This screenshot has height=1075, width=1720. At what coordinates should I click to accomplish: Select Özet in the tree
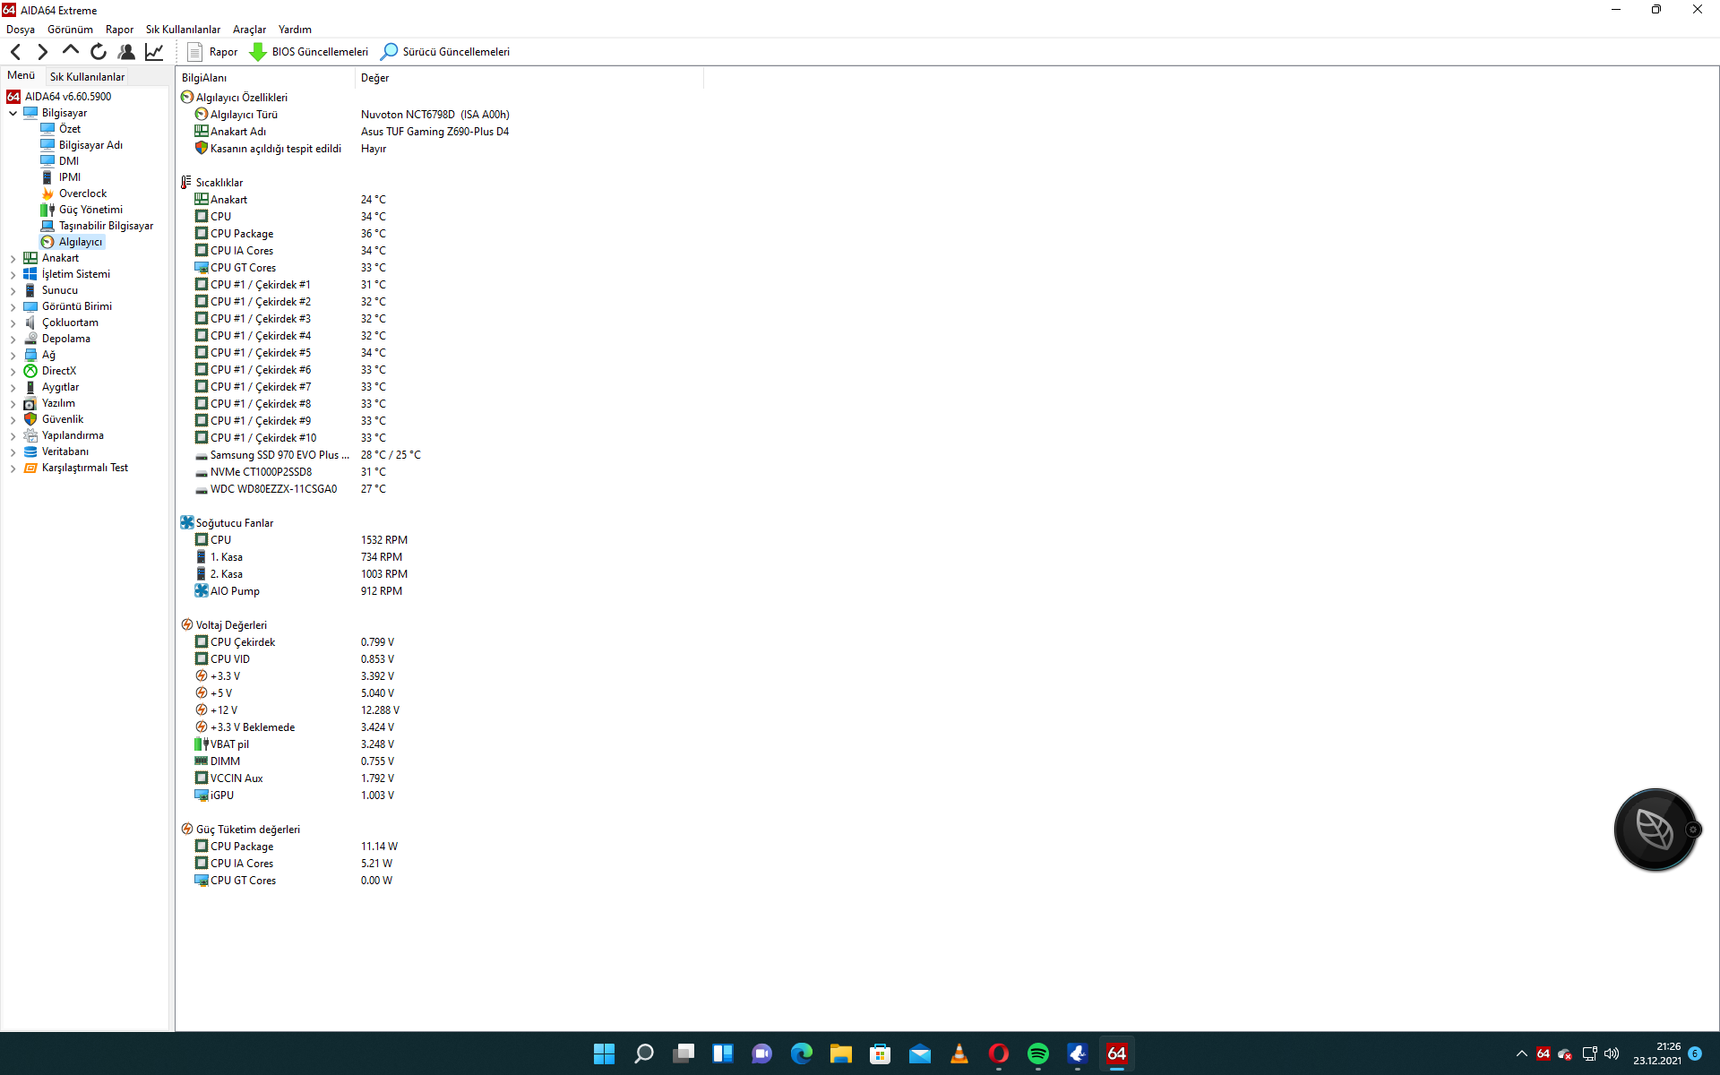(x=70, y=129)
